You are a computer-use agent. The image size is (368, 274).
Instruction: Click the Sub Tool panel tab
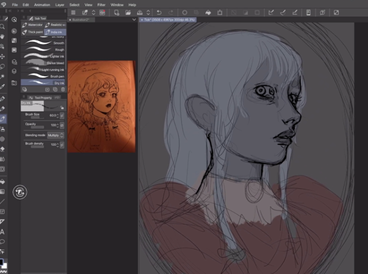click(37, 18)
